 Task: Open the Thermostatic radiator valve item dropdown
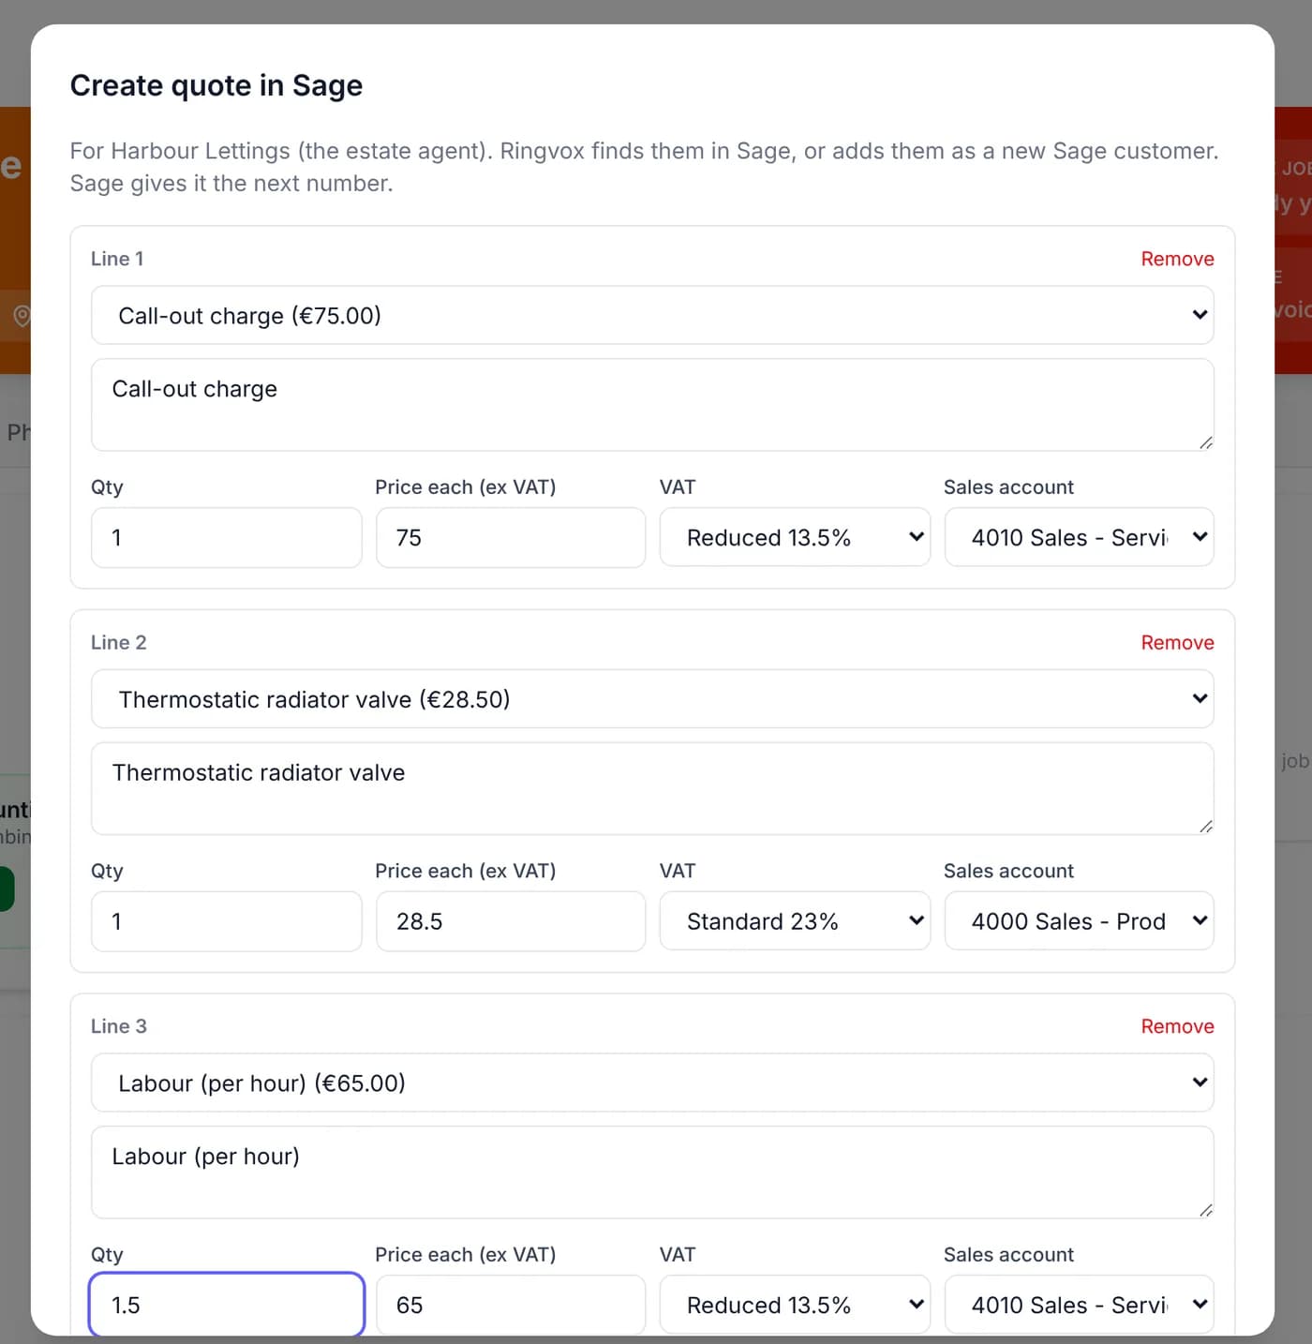point(652,699)
